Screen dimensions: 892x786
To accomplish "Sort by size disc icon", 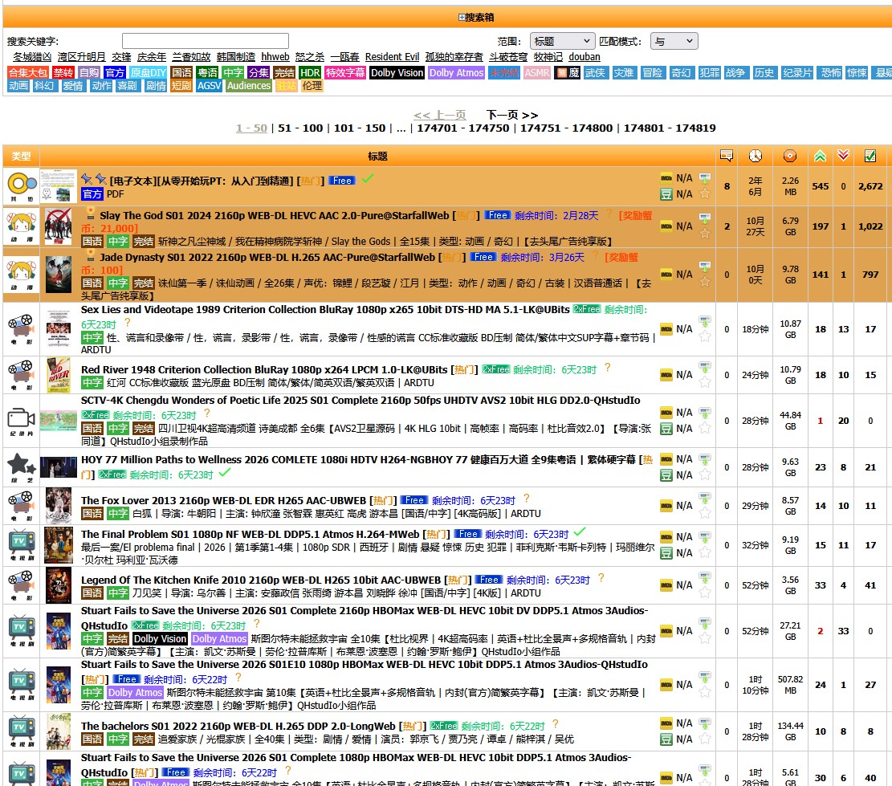I will (x=790, y=156).
